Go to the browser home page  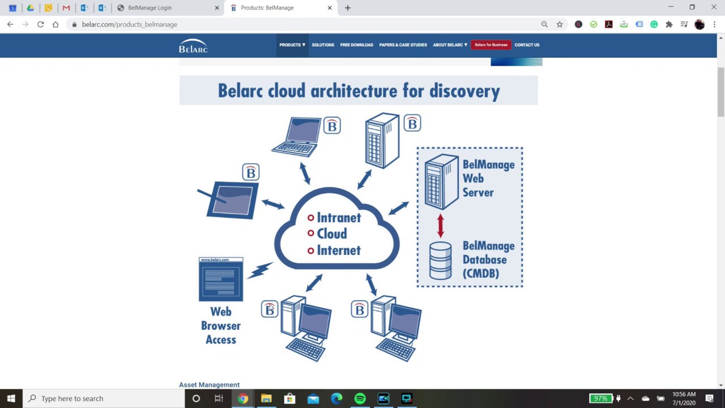click(56, 24)
